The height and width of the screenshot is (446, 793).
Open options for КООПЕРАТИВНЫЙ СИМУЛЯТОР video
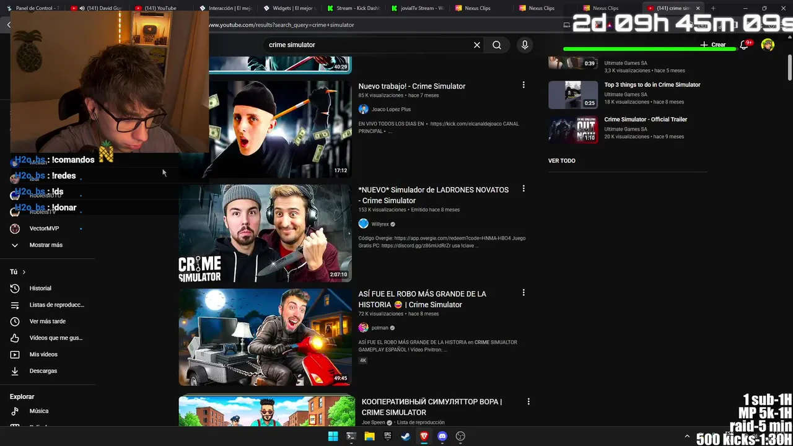[x=528, y=401]
